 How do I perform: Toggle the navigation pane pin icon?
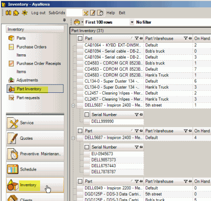pos(64,20)
